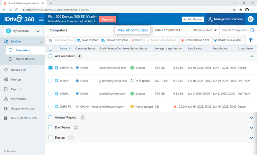Screen dimensions: 257x155
Task: Click the Upgrade button
Action: tap(107, 19)
